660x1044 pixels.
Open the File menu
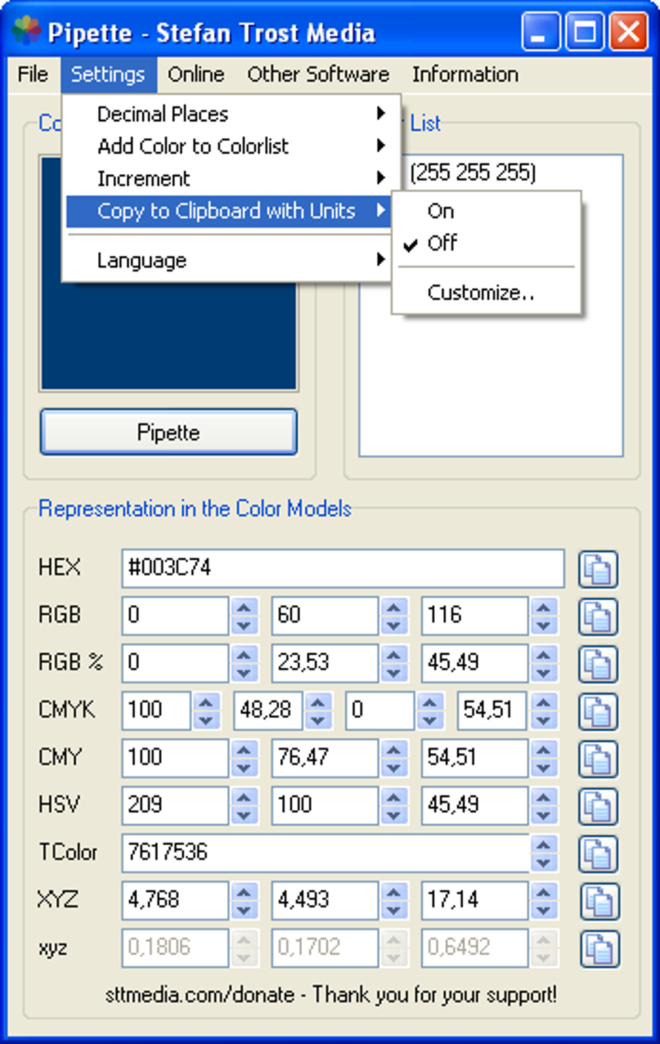click(33, 74)
